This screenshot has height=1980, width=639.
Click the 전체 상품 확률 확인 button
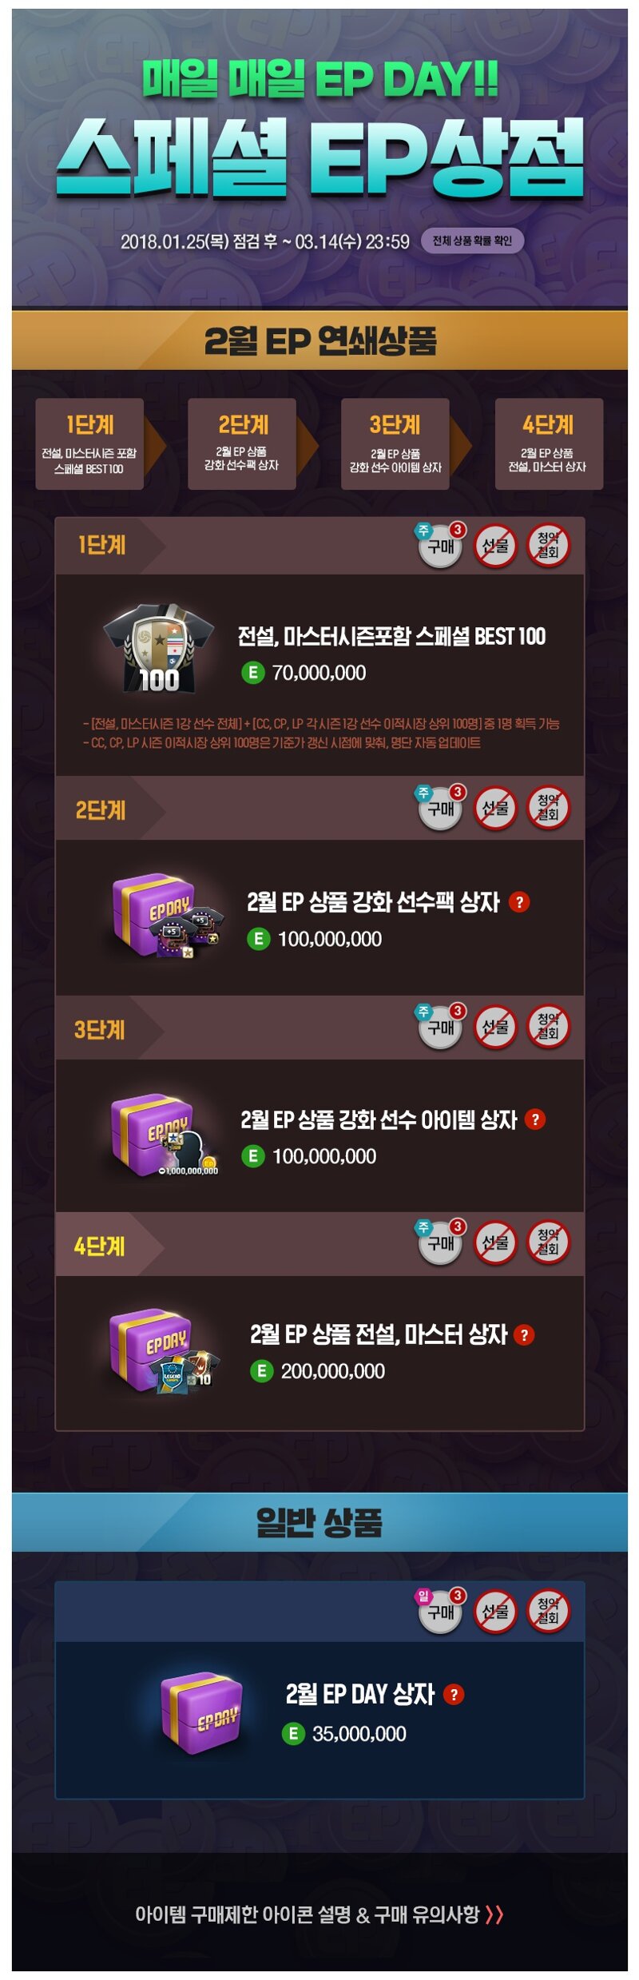472,241
